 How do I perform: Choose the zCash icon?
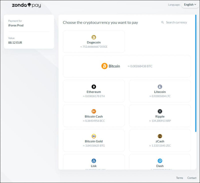pyautogui.click(x=160, y=136)
